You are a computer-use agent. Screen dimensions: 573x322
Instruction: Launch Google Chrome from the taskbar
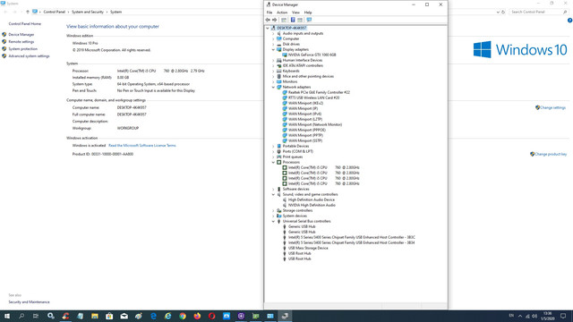coord(183,316)
